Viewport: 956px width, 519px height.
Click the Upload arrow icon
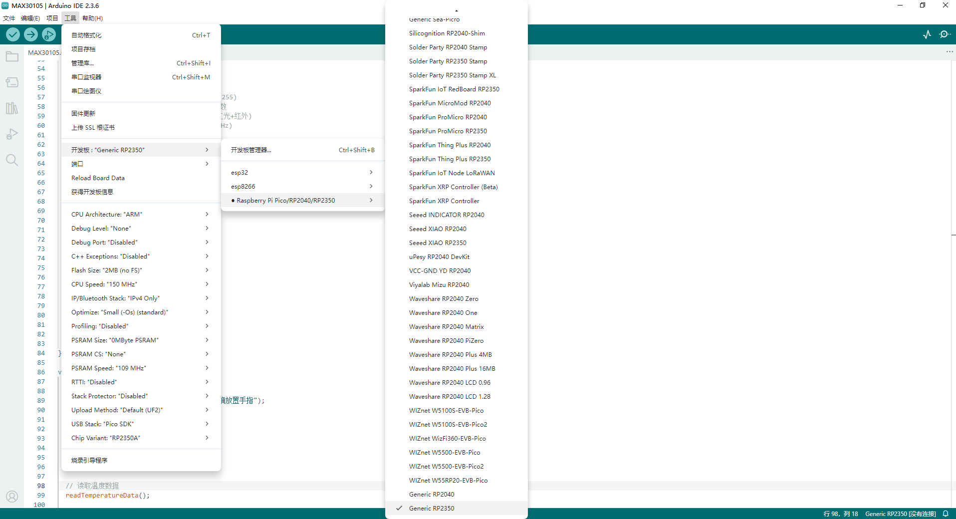point(31,34)
